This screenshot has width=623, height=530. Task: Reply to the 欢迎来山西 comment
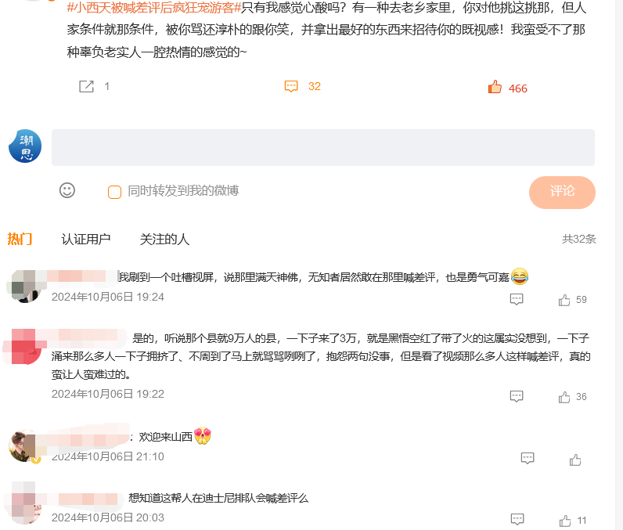click(528, 458)
